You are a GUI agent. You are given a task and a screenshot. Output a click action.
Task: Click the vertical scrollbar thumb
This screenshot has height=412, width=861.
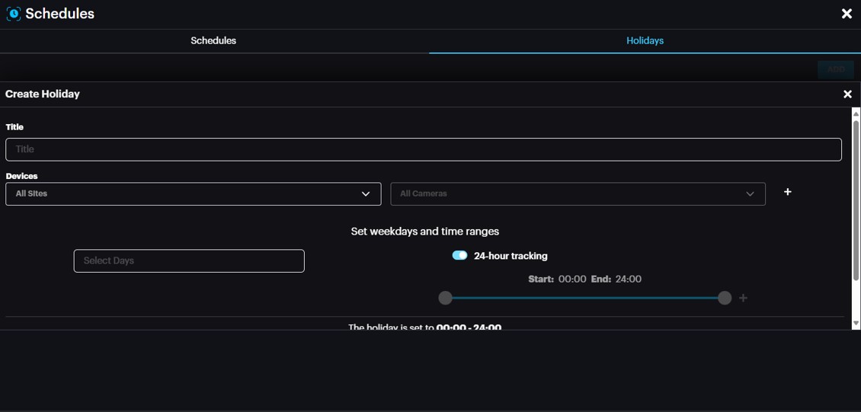[x=856, y=198]
